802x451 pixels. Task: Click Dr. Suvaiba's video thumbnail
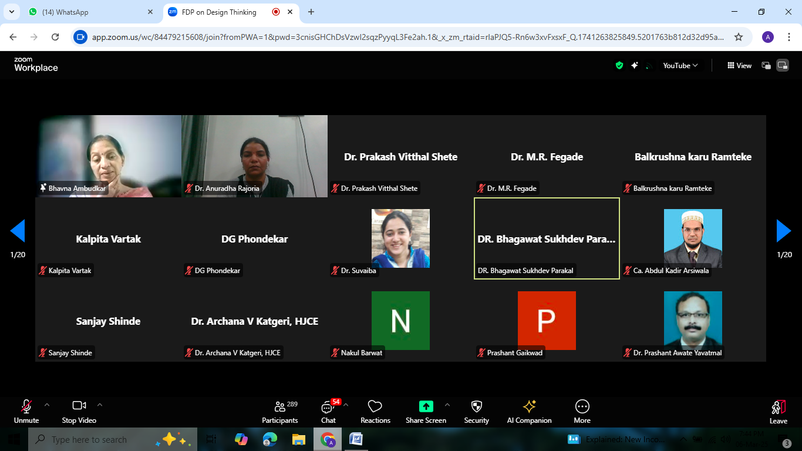click(x=400, y=238)
